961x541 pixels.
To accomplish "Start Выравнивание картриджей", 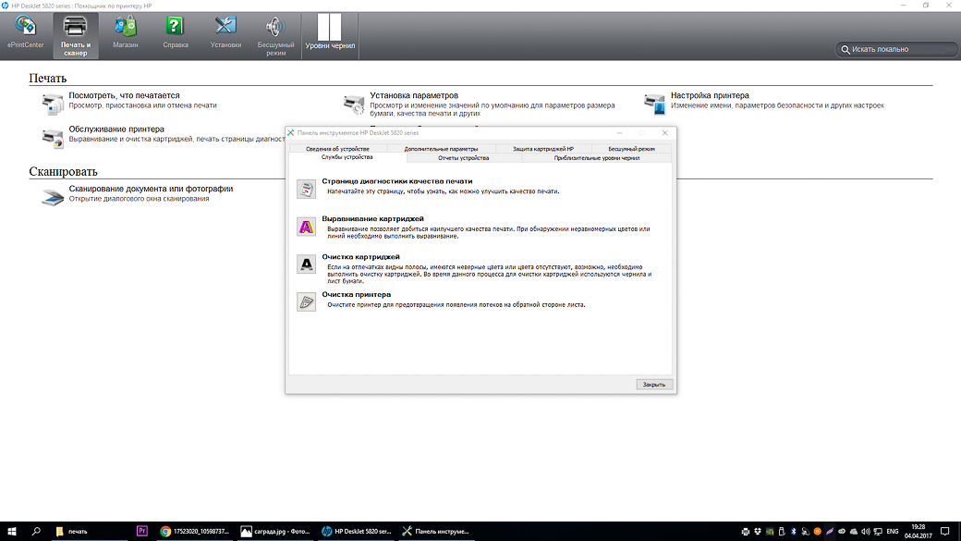I will [372, 219].
